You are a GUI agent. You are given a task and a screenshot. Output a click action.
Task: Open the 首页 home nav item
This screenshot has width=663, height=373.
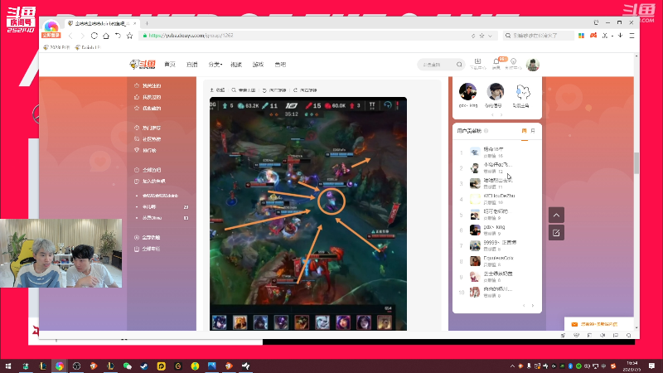coord(170,65)
